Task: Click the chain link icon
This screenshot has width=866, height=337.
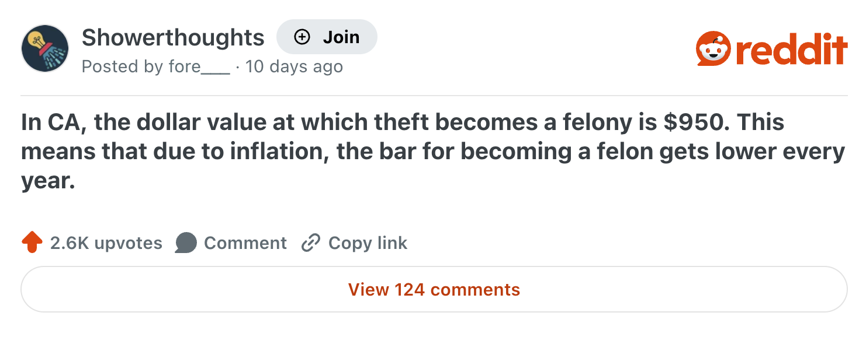Action: point(310,243)
